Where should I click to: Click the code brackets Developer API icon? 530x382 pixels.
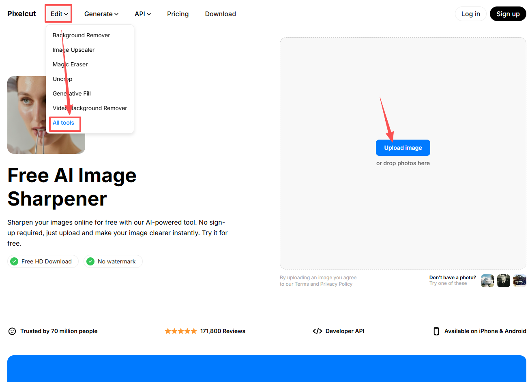[x=318, y=331]
